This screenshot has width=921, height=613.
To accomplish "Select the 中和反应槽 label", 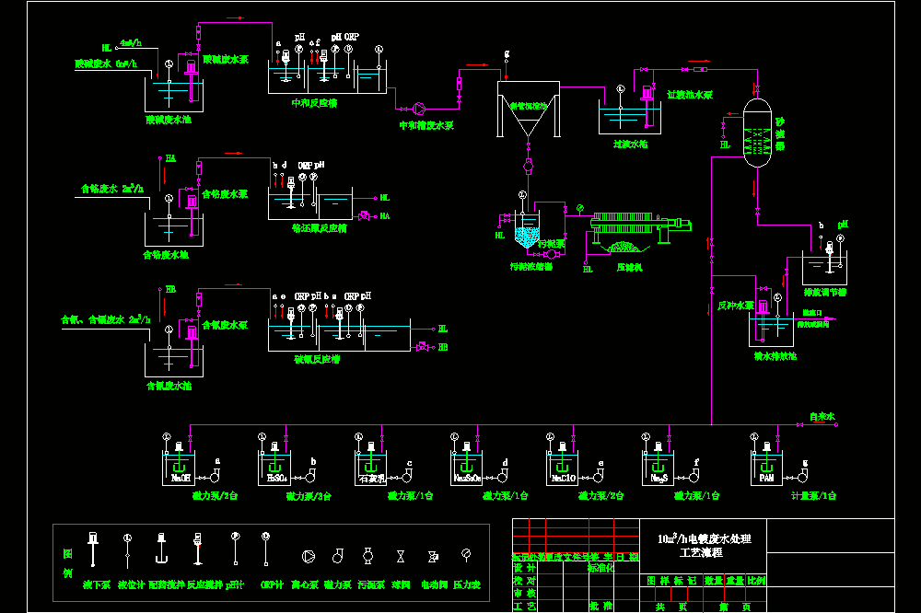I will [314, 103].
